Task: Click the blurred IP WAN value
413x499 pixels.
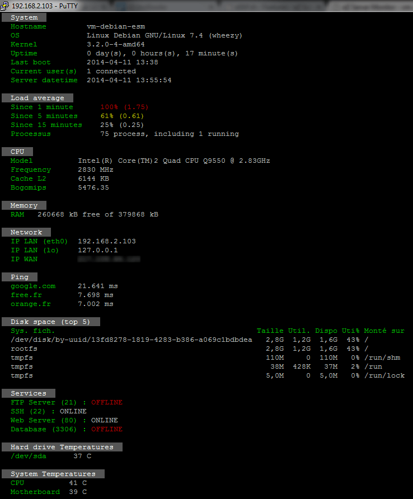Action: point(109,259)
